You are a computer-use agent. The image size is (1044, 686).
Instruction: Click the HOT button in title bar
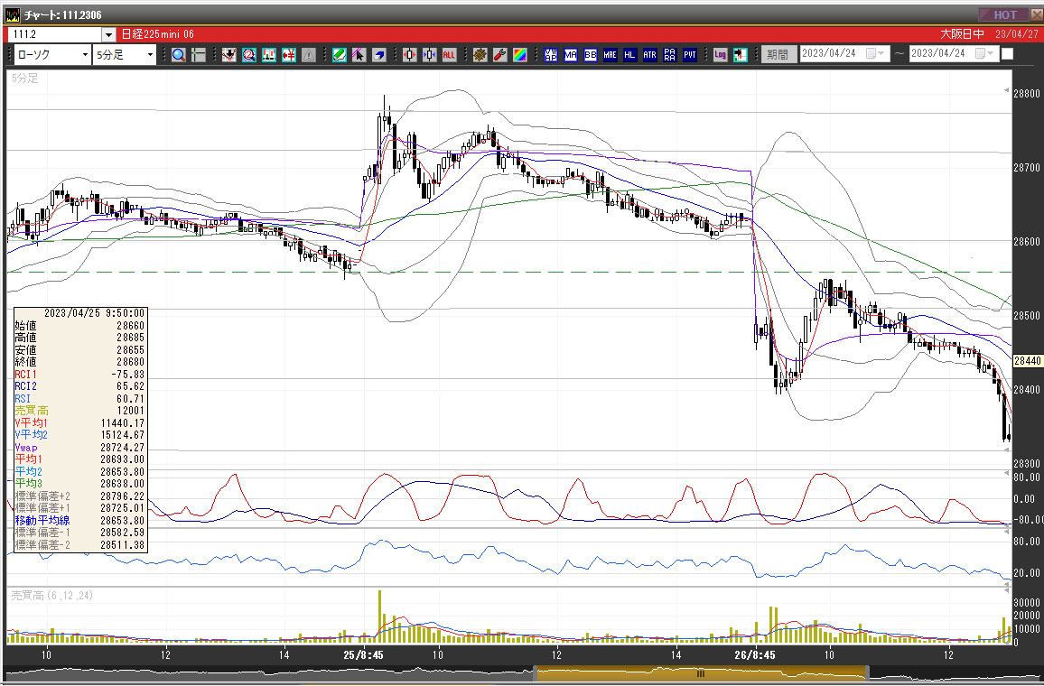coord(1005,14)
